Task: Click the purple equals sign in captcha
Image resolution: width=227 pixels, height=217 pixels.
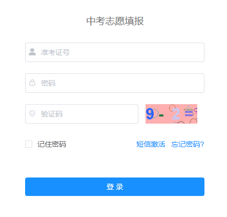Action: 189,113
